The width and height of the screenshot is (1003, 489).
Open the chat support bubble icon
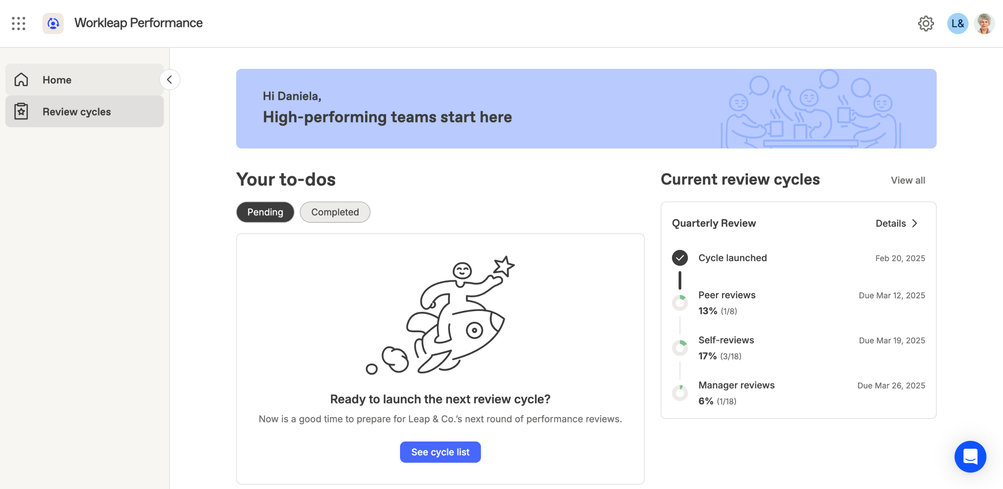970,457
